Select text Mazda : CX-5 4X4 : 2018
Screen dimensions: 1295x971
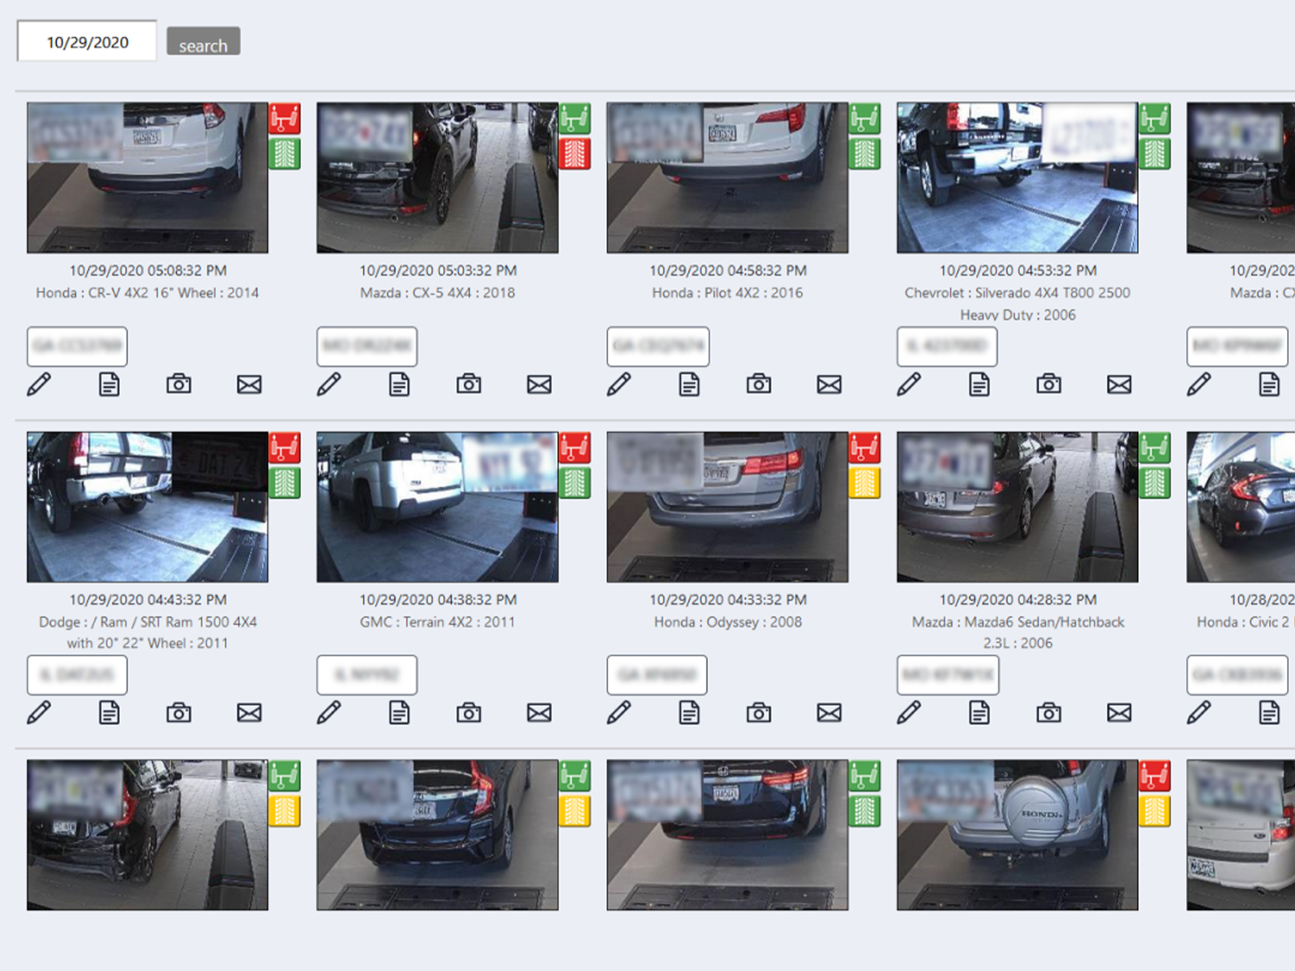[x=437, y=293]
